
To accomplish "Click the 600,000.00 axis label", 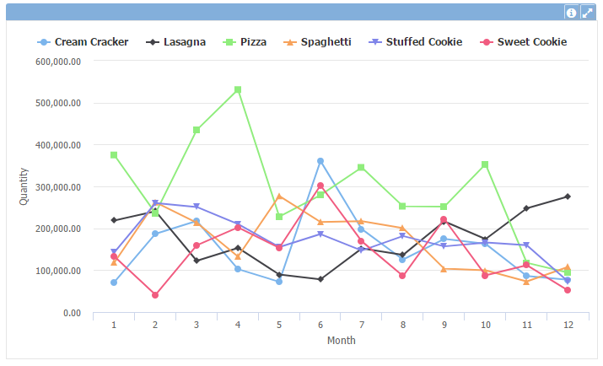I will (x=58, y=62).
